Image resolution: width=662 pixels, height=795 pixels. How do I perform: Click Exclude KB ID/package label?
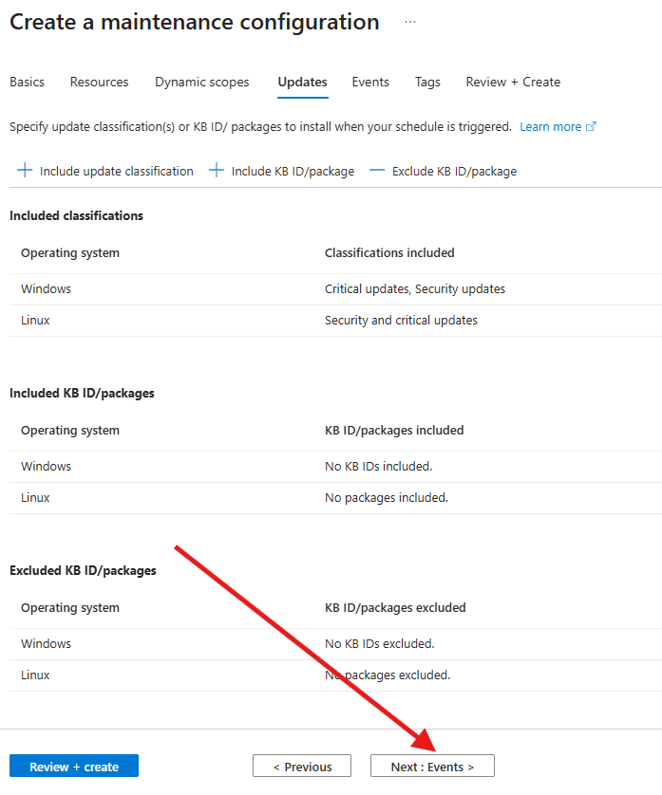454,172
